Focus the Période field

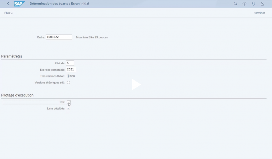tap(70, 63)
